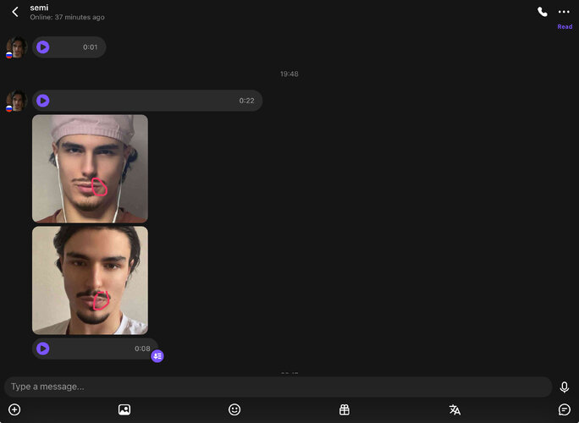Play the 0:22 voice message
Screen dimensions: 579x423
43,101
